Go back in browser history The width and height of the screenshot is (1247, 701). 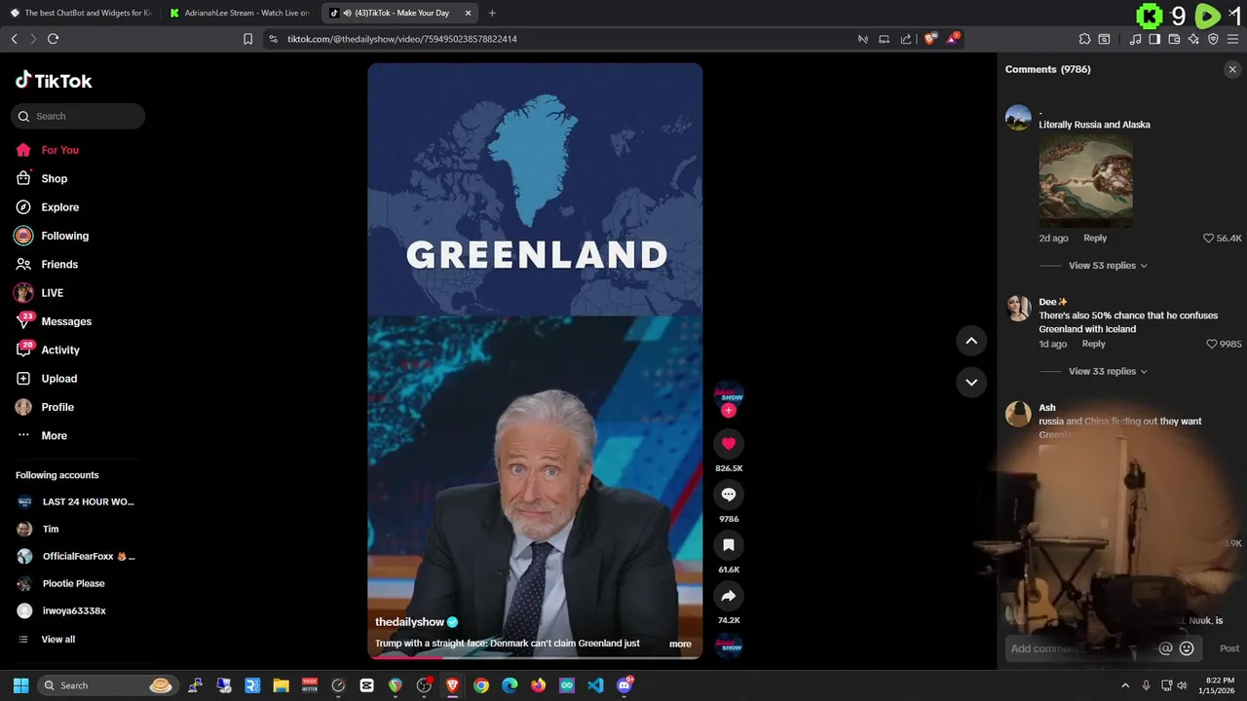coord(14,39)
